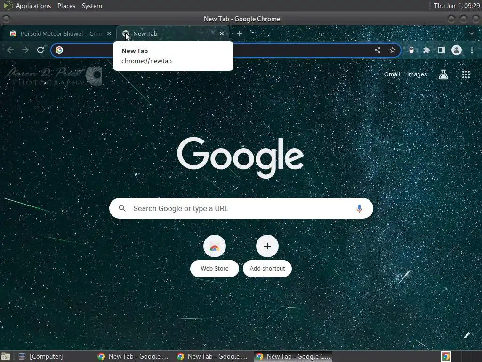
Task: Open the Applications menu
Action: [33, 6]
